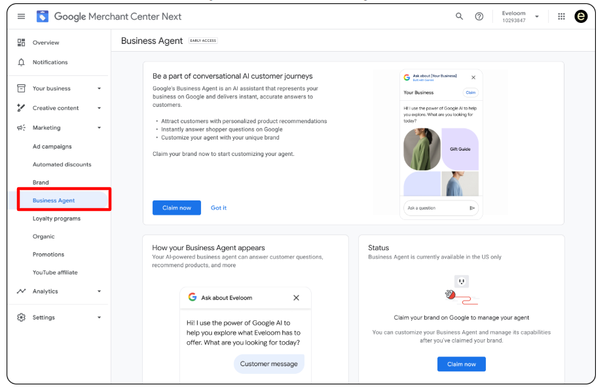Open Settings via the gear icon
The height and width of the screenshot is (389, 607).
pos(20,317)
